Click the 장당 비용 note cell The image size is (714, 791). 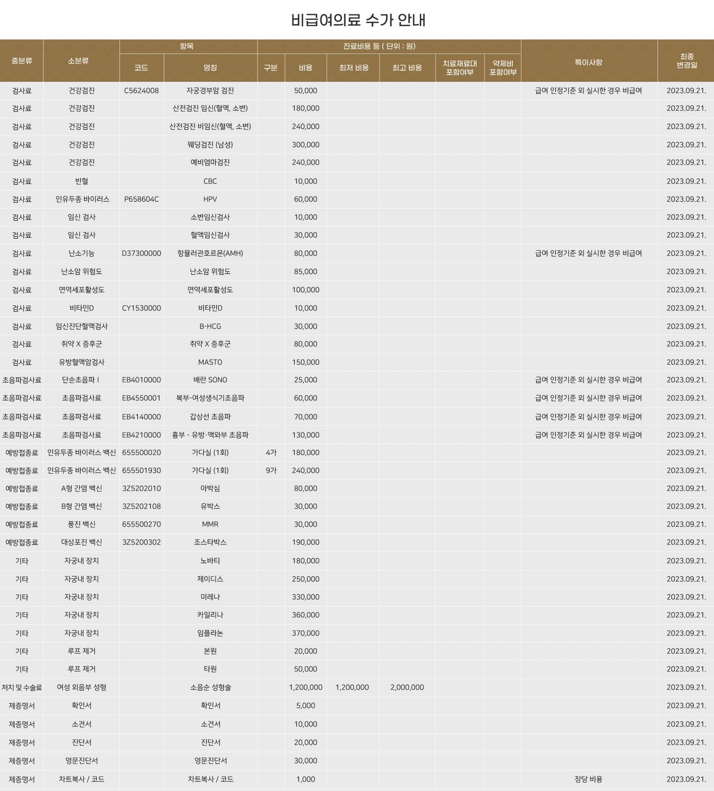[589, 779]
